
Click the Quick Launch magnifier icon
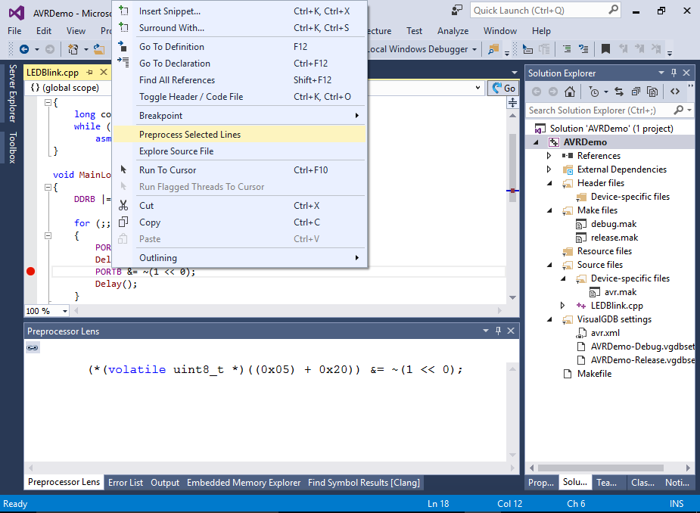[614, 9]
